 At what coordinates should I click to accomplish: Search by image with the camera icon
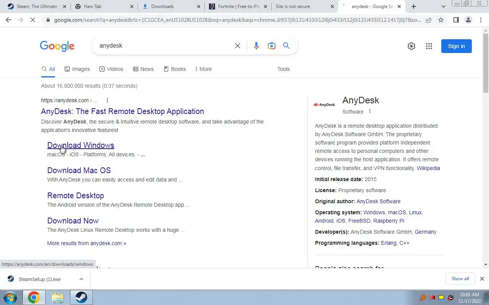pyautogui.click(x=271, y=46)
